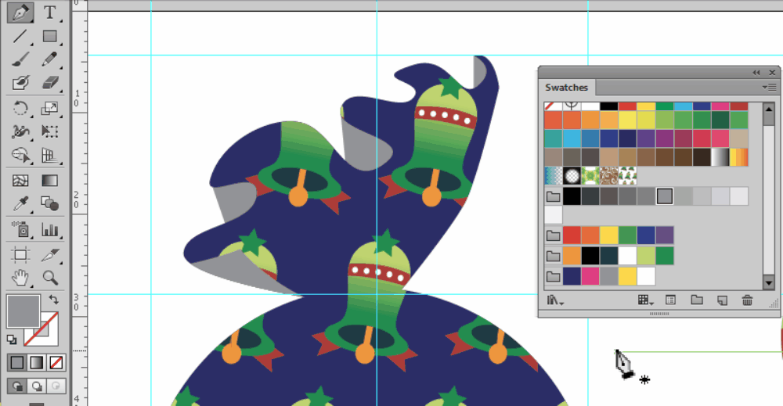Delete the selected swatch

747,300
